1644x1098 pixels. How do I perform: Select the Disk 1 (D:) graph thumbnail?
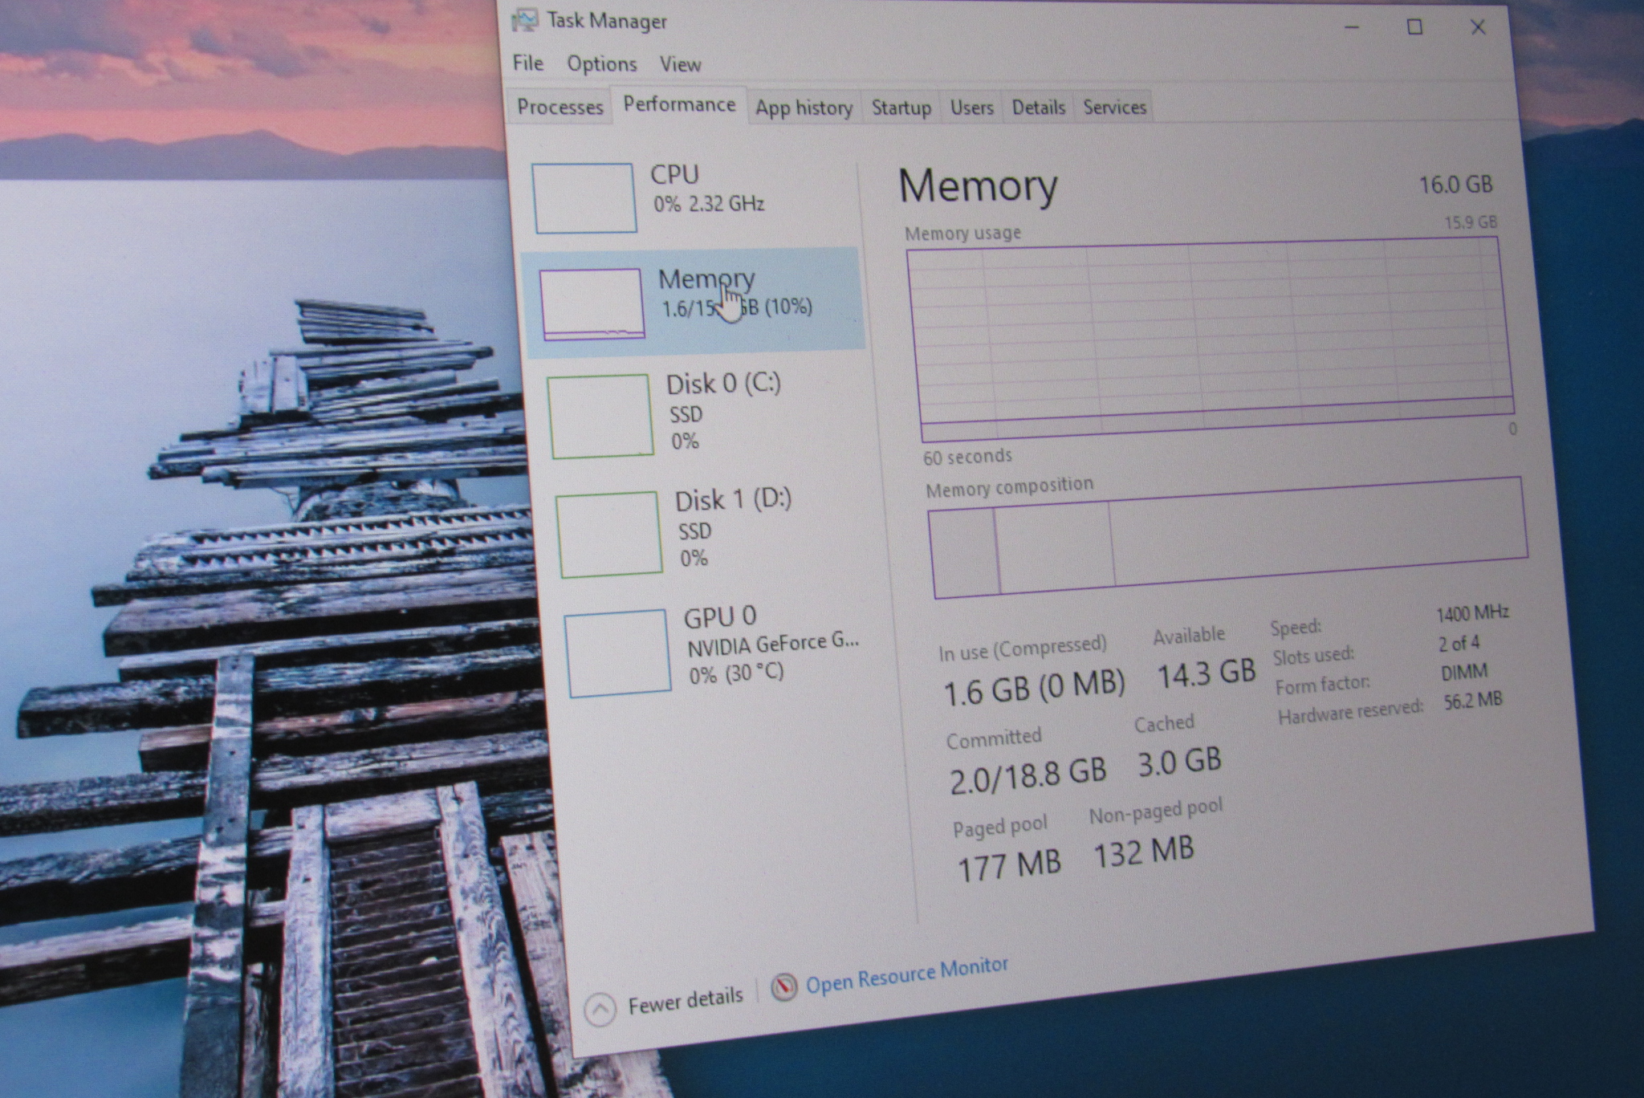pyautogui.click(x=609, y=535)
